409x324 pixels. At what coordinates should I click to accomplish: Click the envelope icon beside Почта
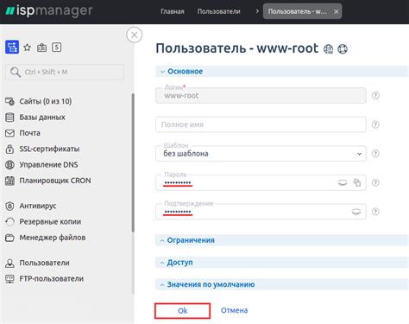point(9,133)
